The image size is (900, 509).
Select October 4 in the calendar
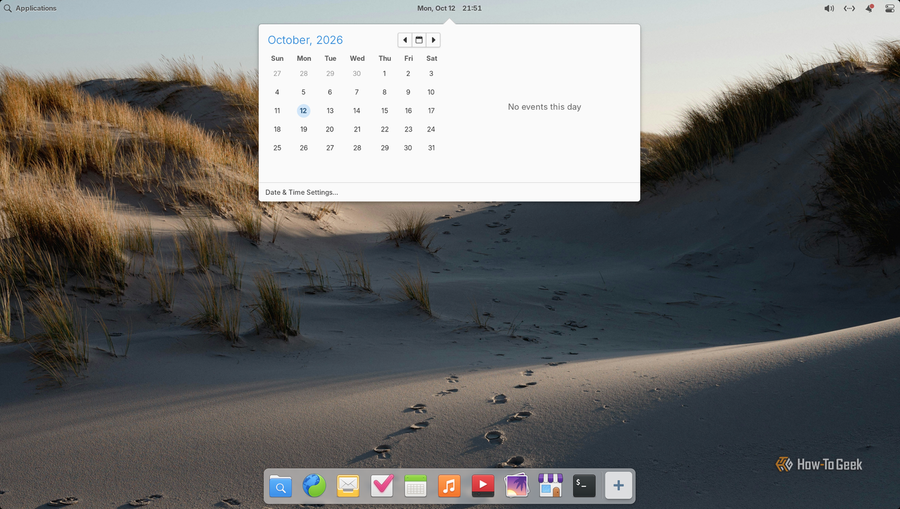[277, 92]
